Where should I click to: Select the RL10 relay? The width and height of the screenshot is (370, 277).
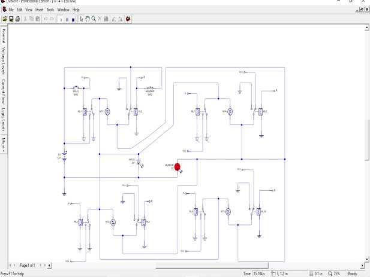(258, 212)
